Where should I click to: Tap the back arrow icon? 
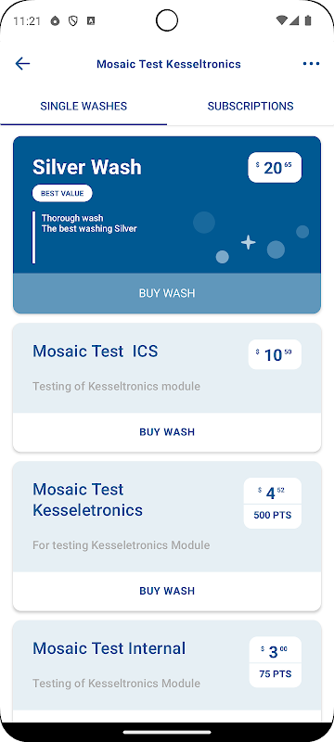click(22, 63)
